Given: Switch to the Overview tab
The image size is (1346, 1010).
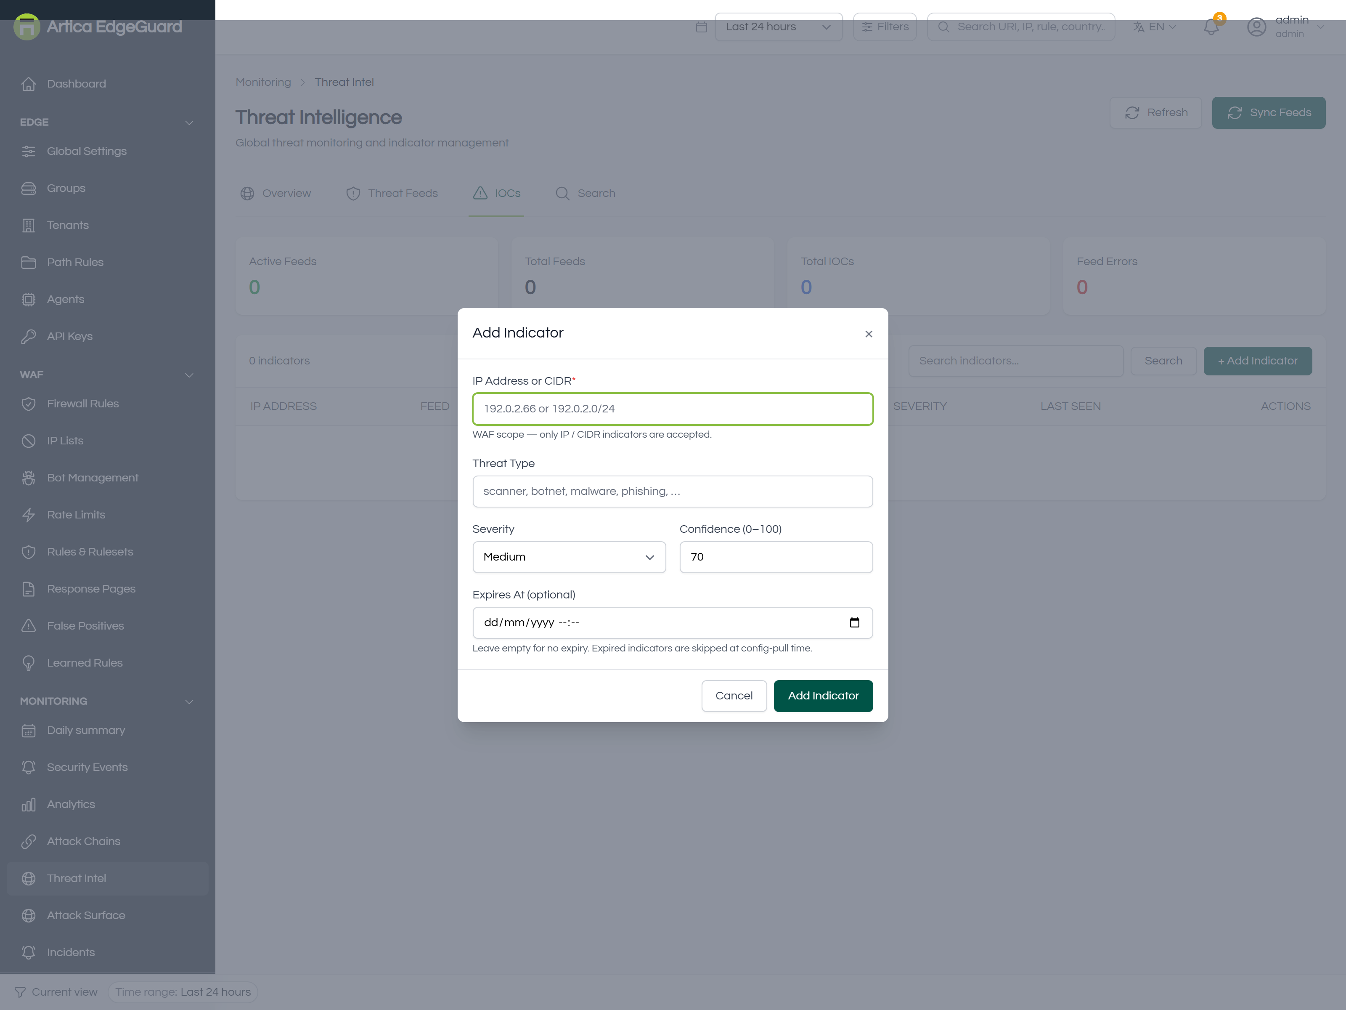Looking at the screenshot, I should (x=276, y=194).
